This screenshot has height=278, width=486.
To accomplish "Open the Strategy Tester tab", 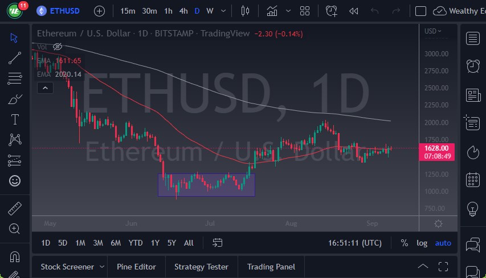I will [x=202, y=267].
